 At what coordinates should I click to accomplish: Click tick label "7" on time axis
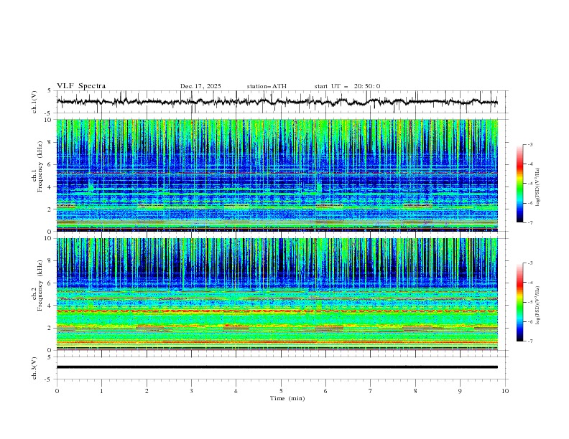coord(371,391)
